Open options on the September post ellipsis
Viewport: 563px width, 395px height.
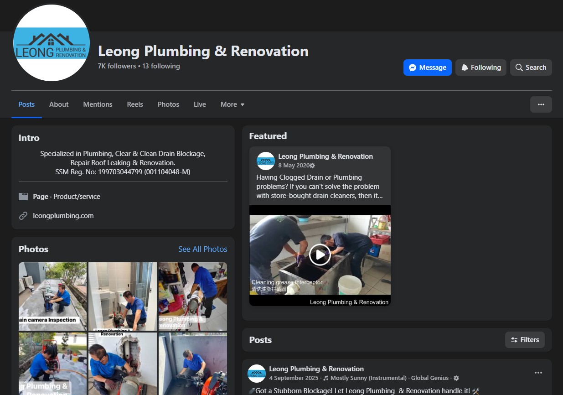pos(539,373)
